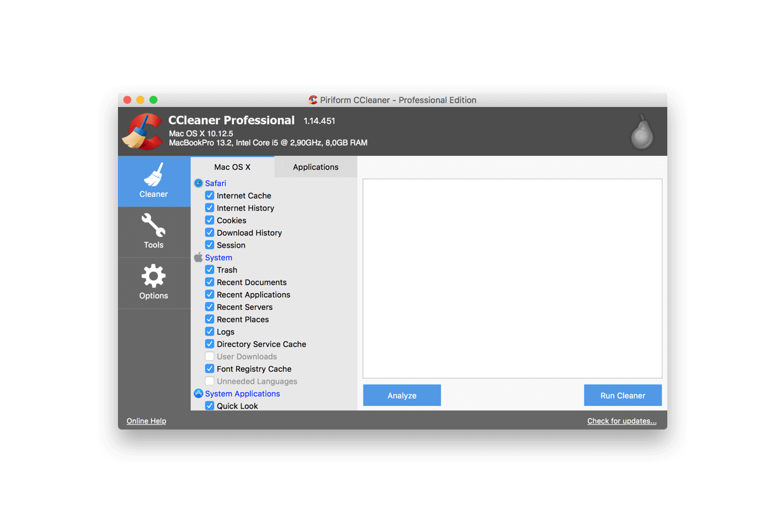
Task: Click the System Applications globe icon
Action: 199,393
